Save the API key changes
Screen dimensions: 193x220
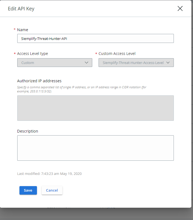(x=28, y=190)
